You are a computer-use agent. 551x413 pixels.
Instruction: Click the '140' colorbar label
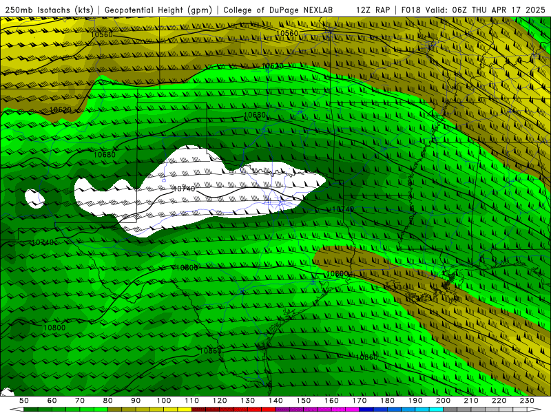(276, 401)
